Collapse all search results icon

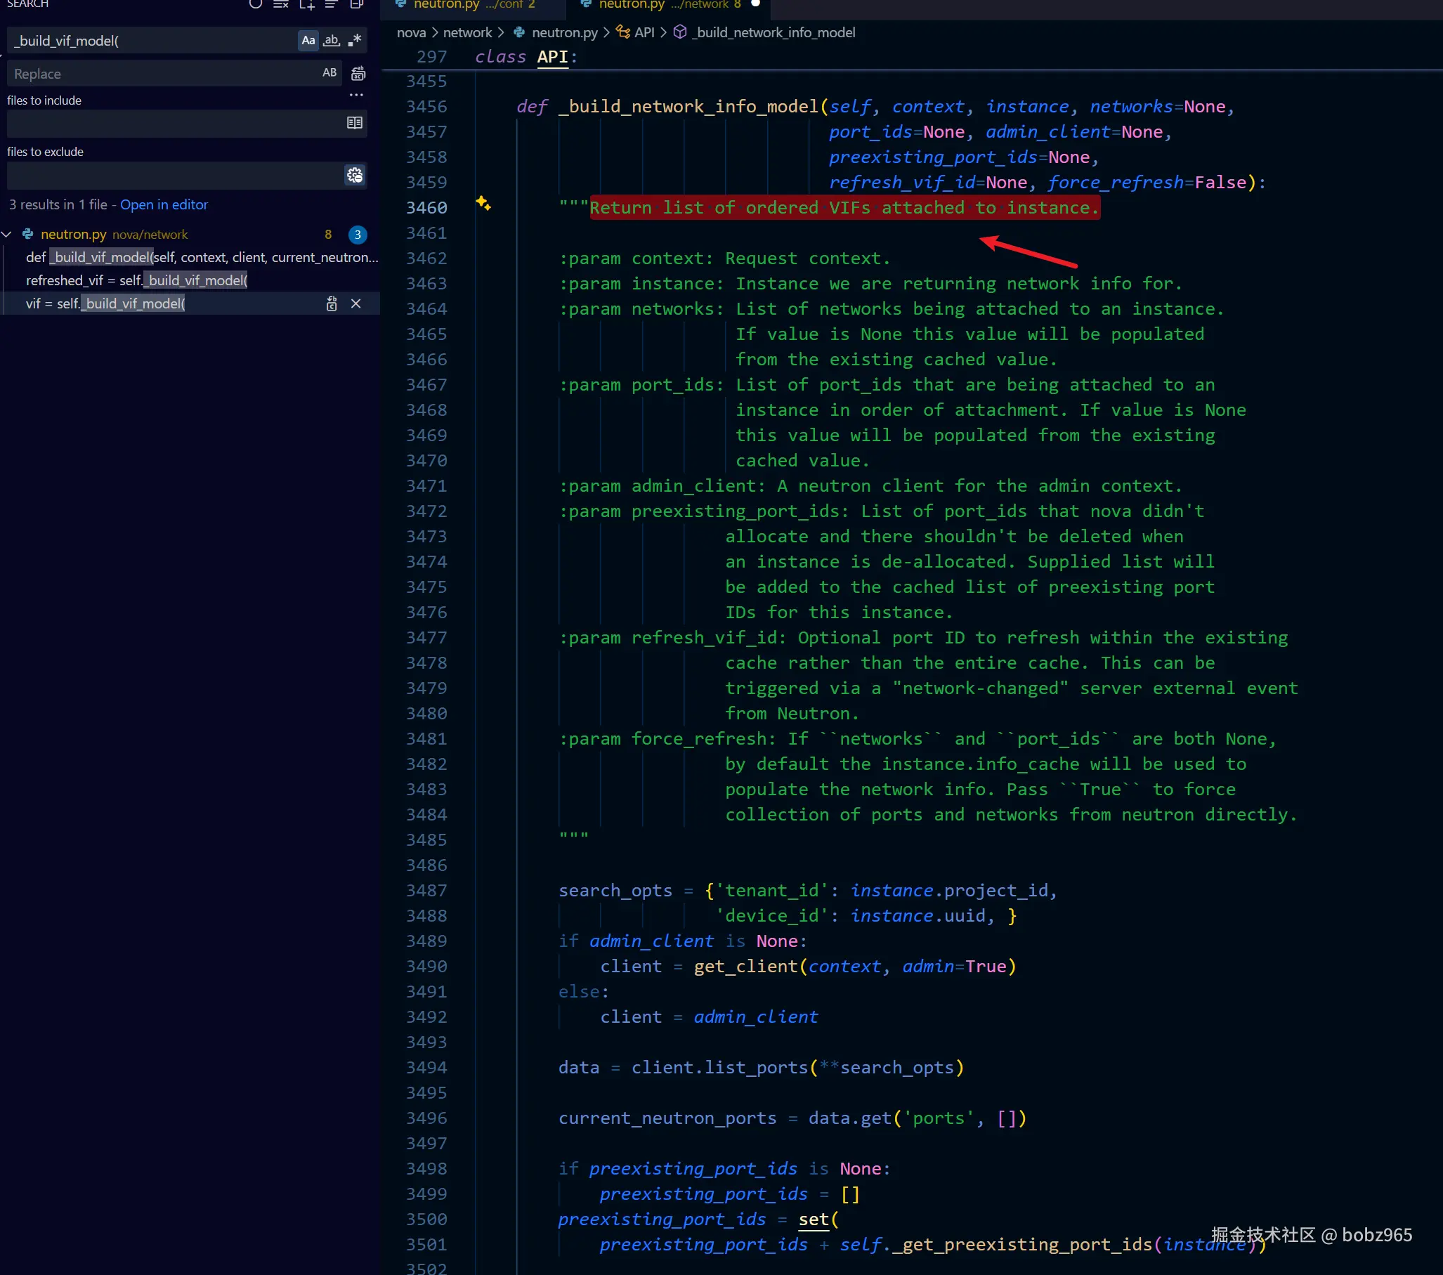(x=356, y=4)
